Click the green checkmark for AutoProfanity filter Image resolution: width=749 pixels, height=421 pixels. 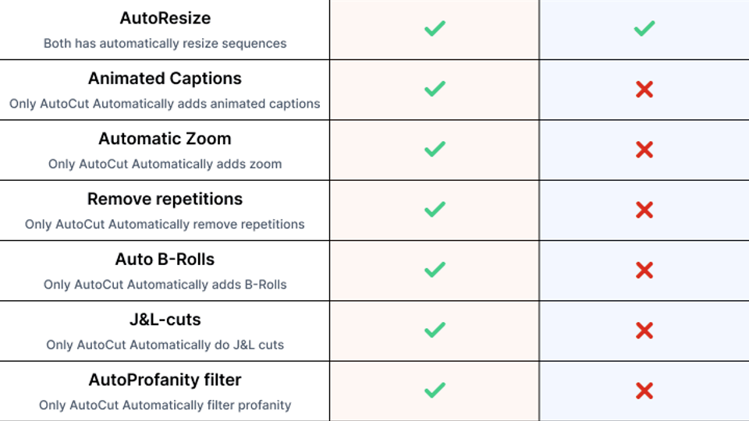point(435,390)
